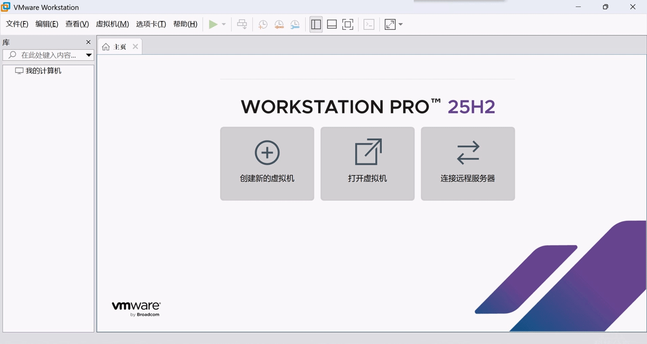647x344 pixels.
Task: Open the snapshot manager wrench icon
Action: tap(295, 24)
